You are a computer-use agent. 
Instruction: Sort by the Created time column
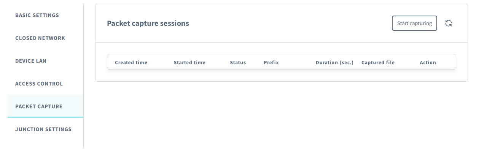click(131, 62)
